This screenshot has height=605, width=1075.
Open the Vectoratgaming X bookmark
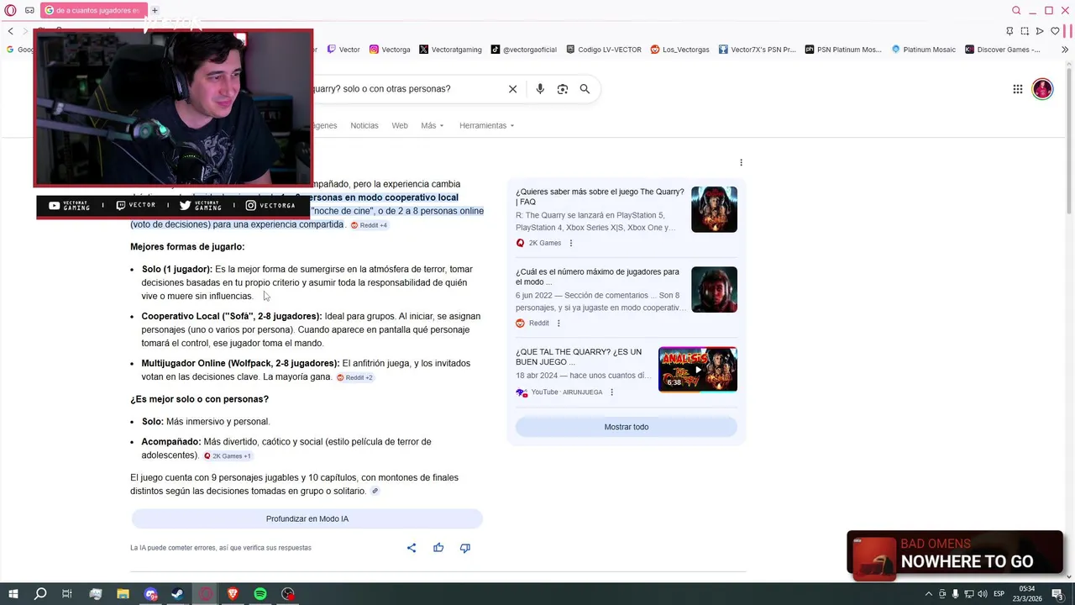pyautogui.click(x=451, y=50)
